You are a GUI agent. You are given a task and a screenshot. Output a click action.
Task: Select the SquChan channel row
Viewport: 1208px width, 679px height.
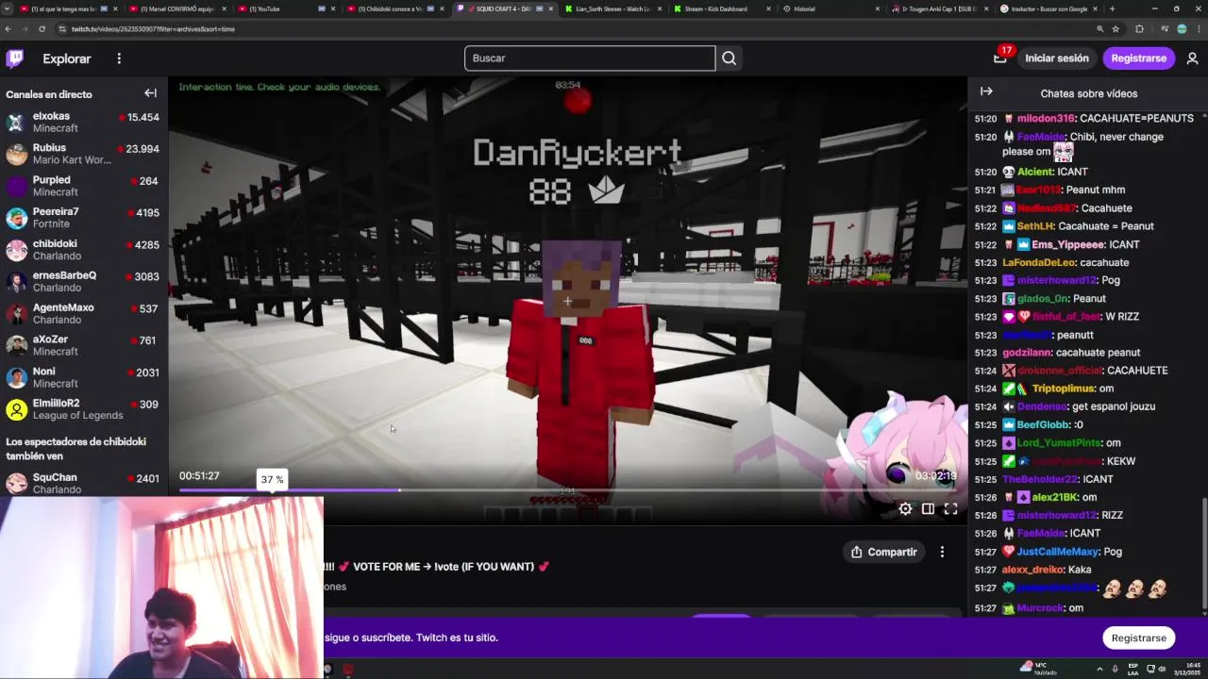(x=84, y=484)
